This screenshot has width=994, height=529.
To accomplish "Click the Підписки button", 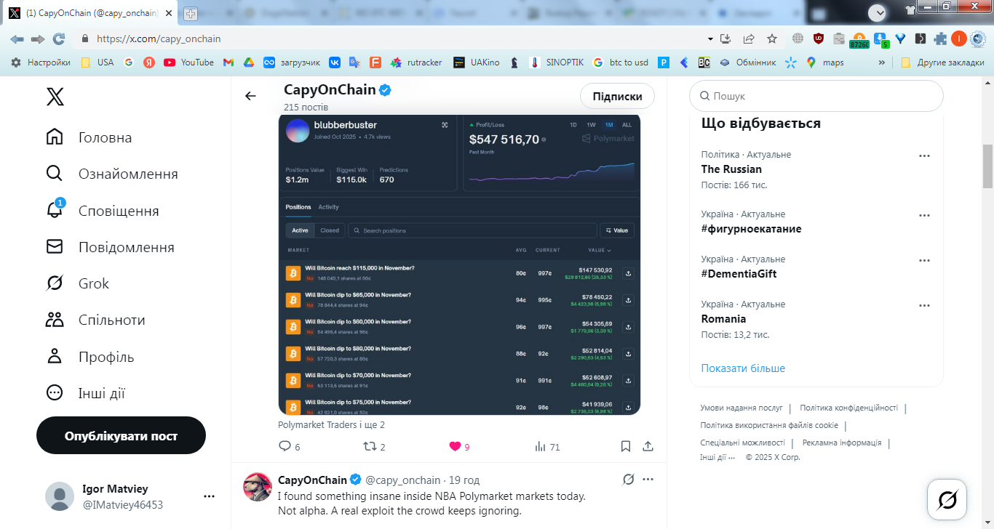I will pos(617,96).
